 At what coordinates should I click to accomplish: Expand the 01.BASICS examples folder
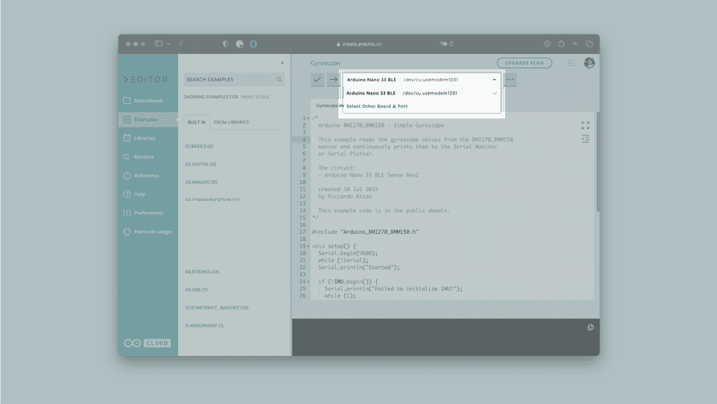pos(199,146)
